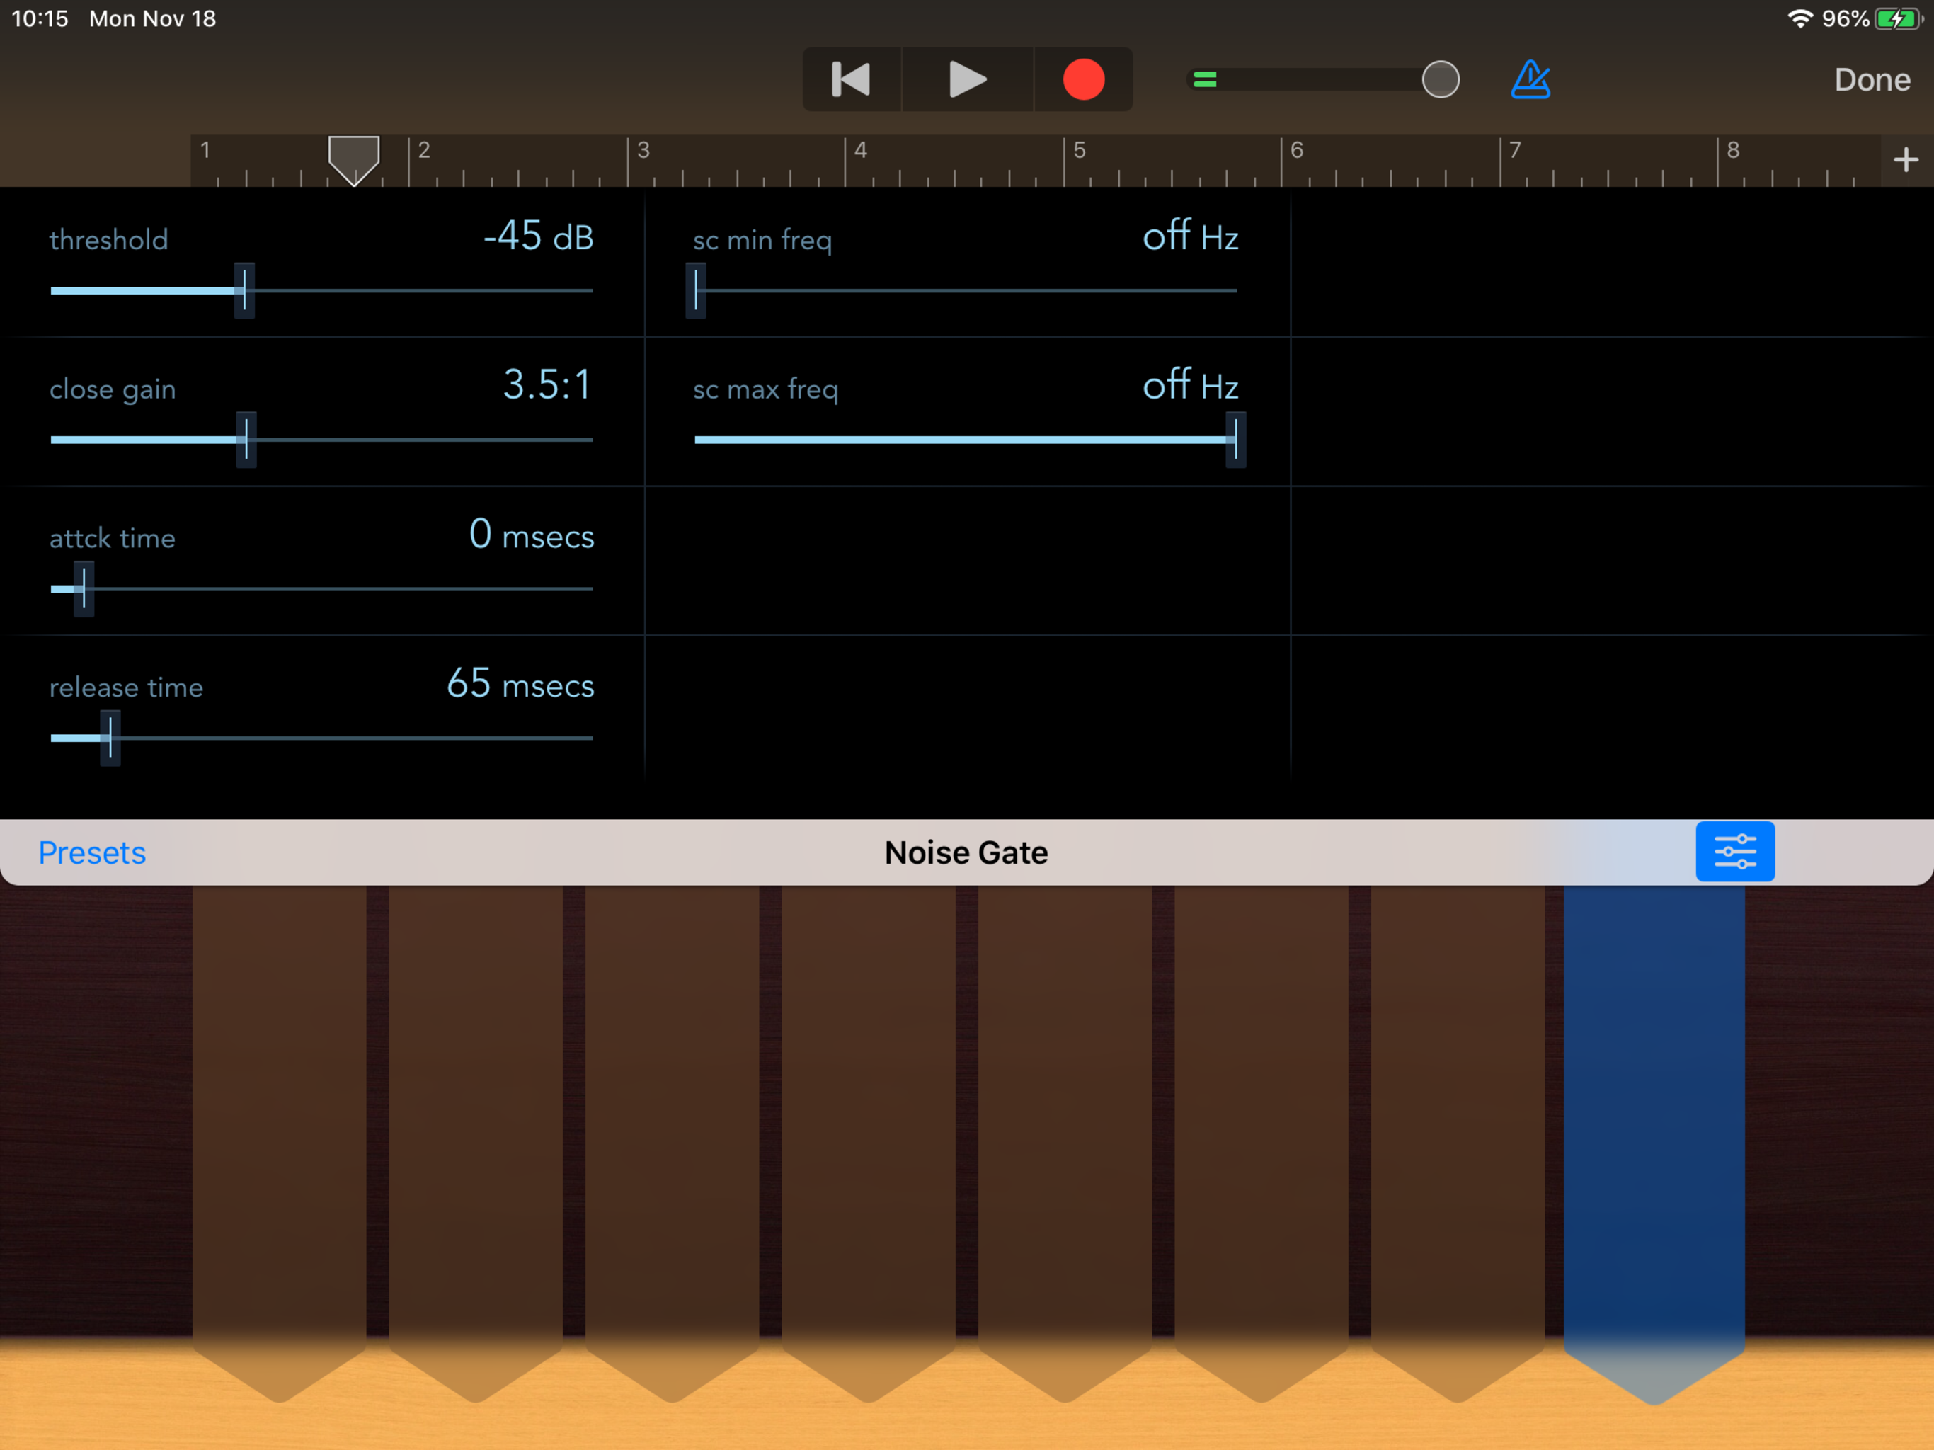
Task: Tap bar 5 on the timeline ruler
Action: pyautogui.click(x=1080, y=152)
